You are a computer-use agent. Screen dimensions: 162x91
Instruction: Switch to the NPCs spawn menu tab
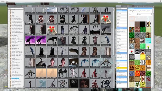click(29, 6)
